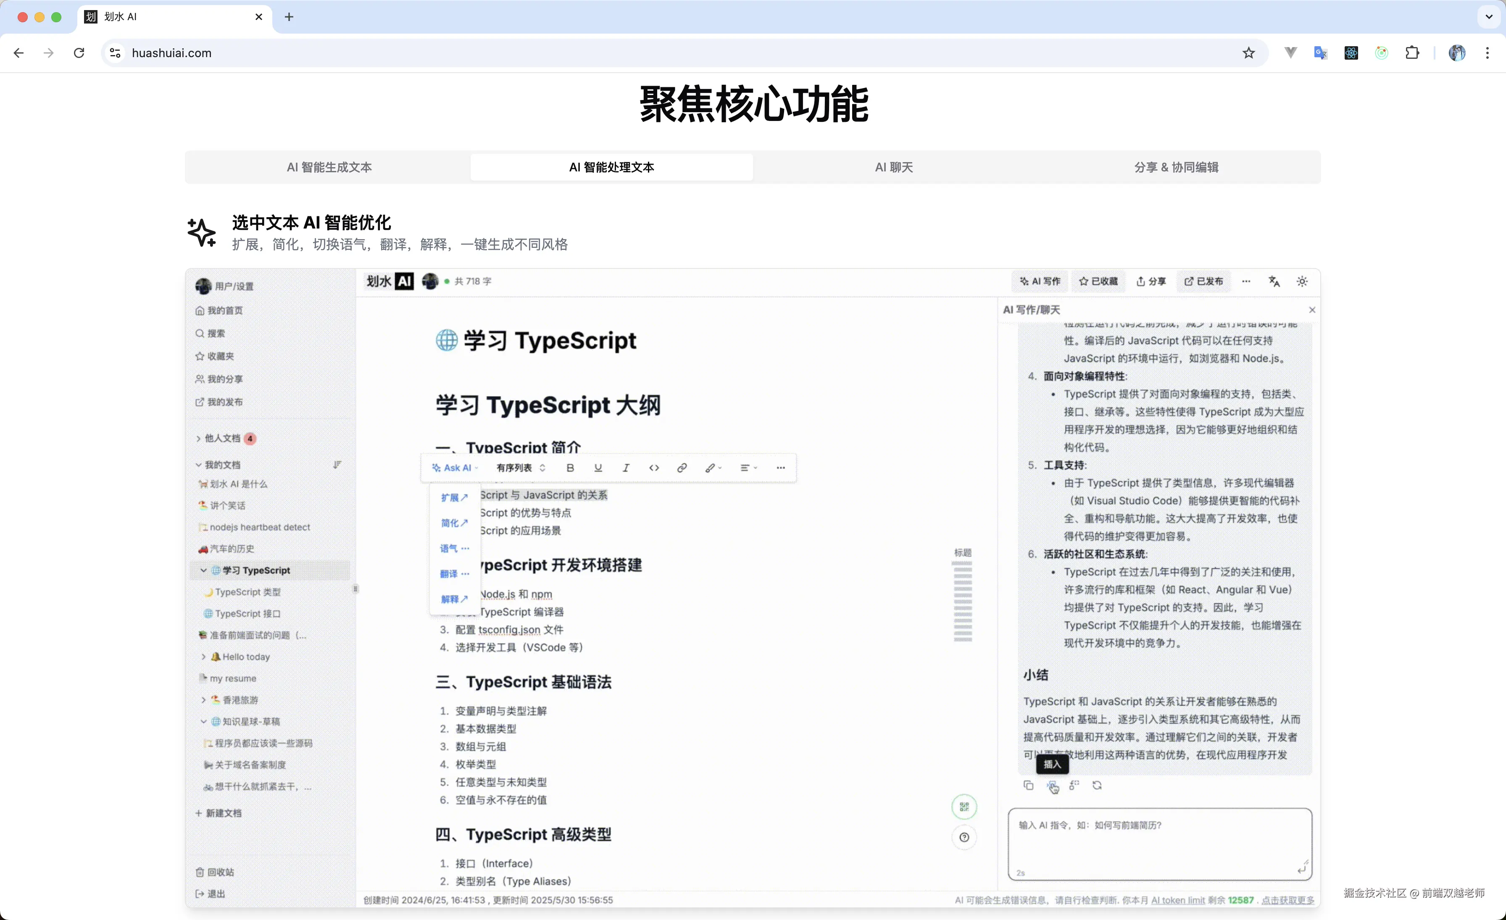This screenshot has width=1506, height=920.
Task: Insert a link using the link icon
Action: coord(682,467)
